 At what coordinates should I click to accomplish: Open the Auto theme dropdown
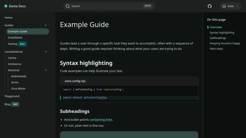(230, 6)
